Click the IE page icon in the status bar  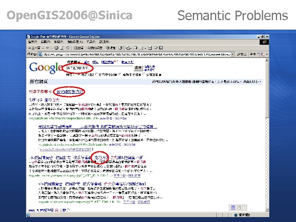coord(28,215)
